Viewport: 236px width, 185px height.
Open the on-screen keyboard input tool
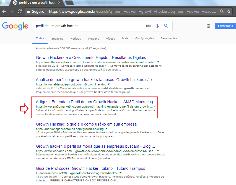point(148,26)
